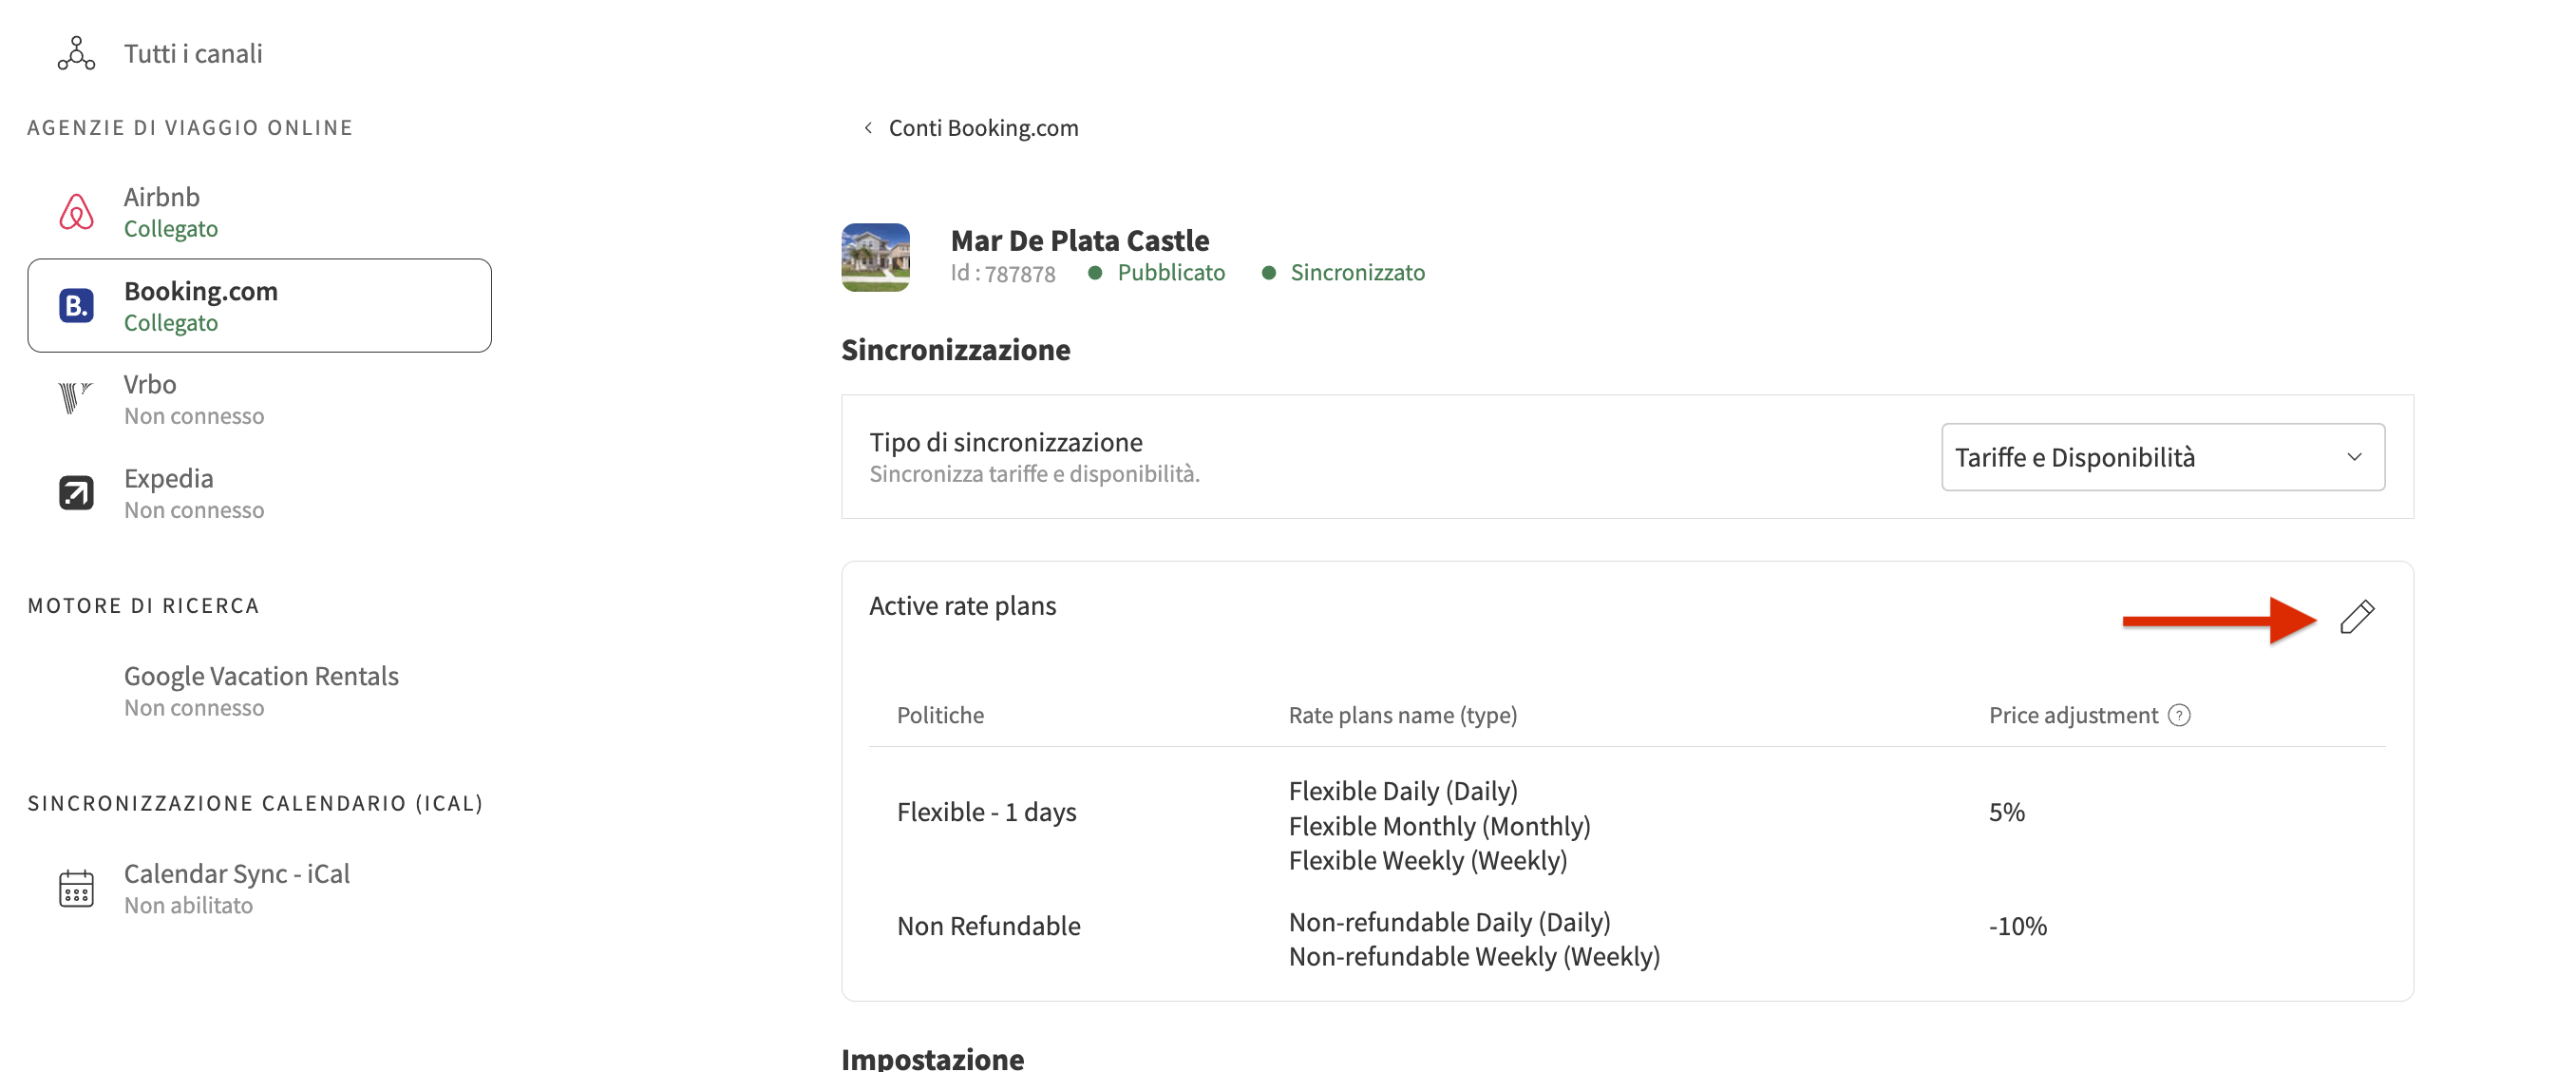Click the Calendar Sync calendar icon
The height and width of the screenshot is (1072, 2576).
(76, 888)
